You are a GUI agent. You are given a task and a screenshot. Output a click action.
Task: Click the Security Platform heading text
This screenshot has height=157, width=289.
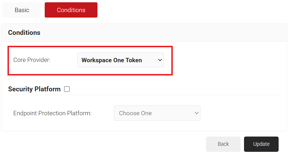(34, 89)
